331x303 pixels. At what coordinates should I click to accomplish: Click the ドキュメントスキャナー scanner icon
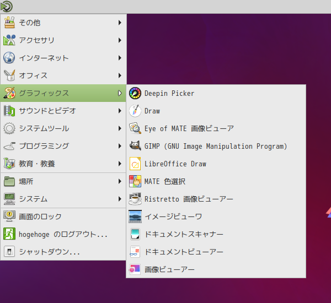(x=135, y=234)
